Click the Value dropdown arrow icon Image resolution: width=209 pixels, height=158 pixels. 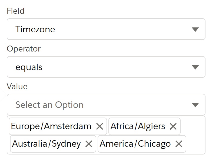click(195, 105)
